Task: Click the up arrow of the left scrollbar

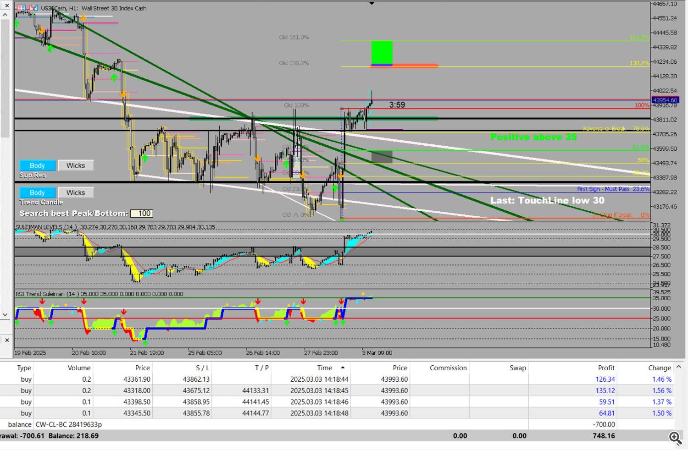Action: coord(5,15)
